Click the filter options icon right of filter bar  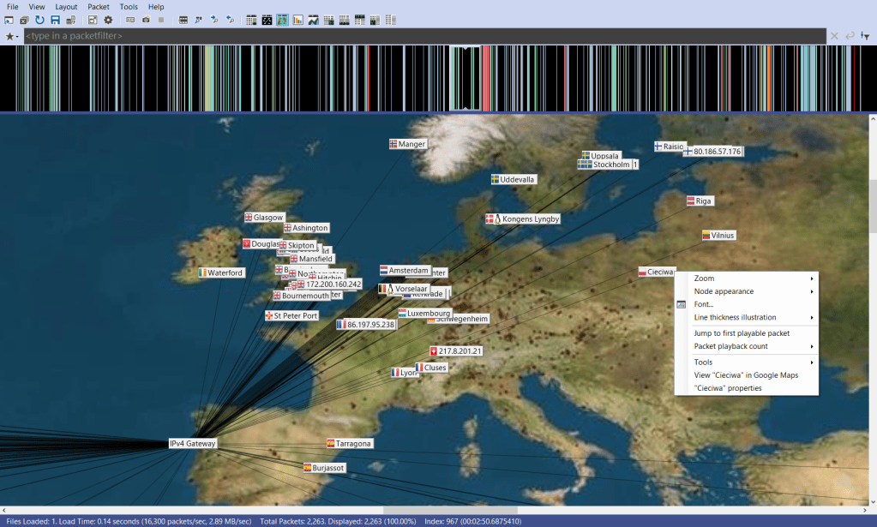(865, 36)
